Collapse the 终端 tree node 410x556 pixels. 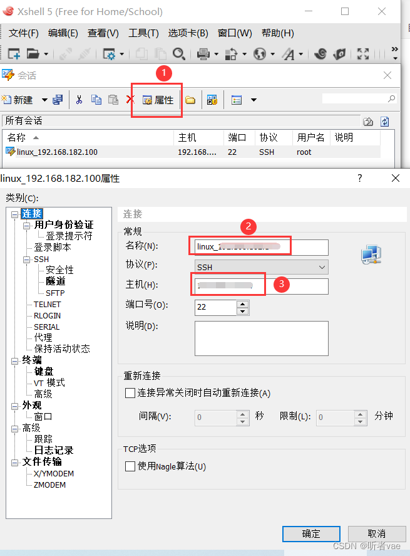pyautogui.click(x=14, y=361)
